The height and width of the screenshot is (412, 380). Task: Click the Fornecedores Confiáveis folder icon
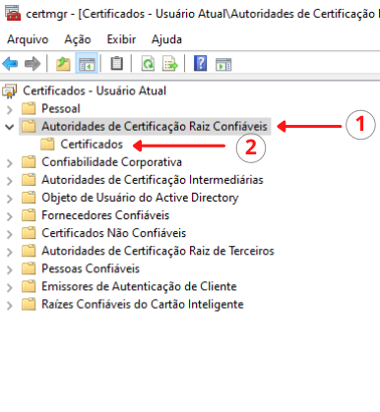29,215
